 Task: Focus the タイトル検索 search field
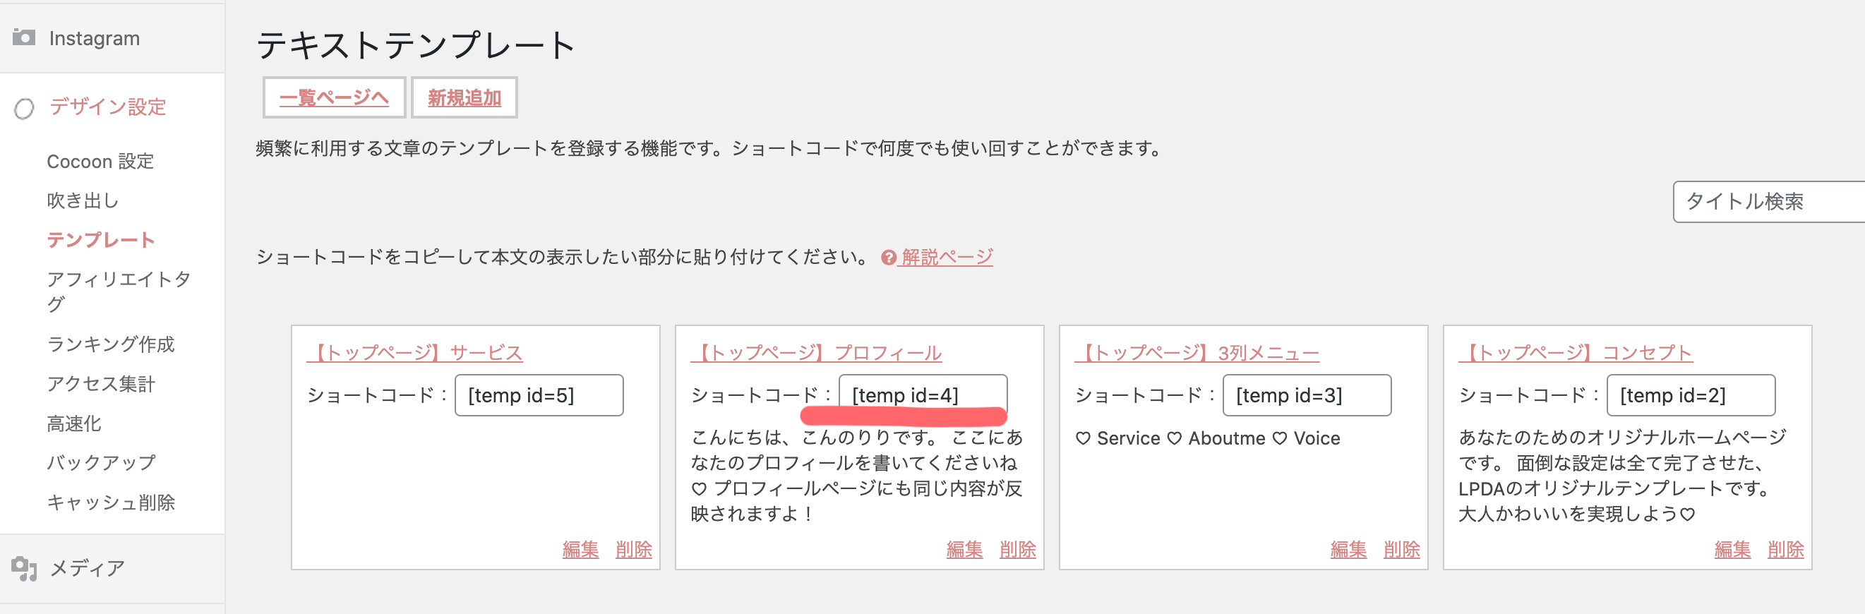[x=1767, y=202]
